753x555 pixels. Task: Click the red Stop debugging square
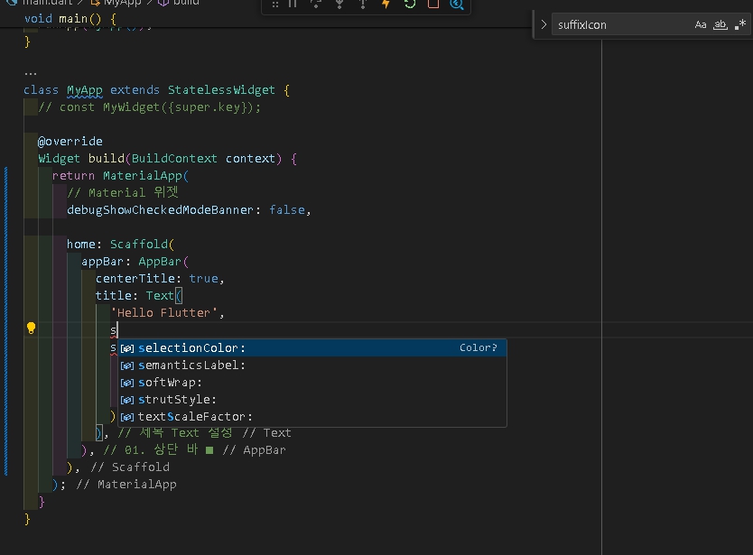[x=433, y=4]
